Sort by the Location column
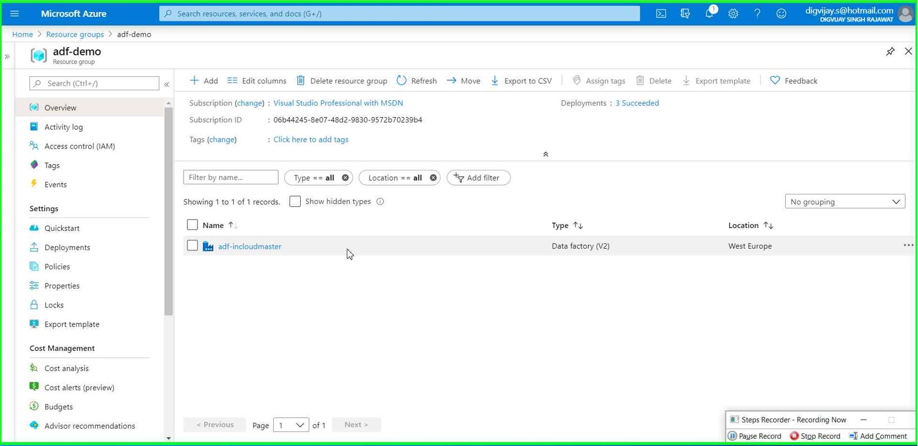The height and width of the screenshot is (446, 918). (751, 225)
